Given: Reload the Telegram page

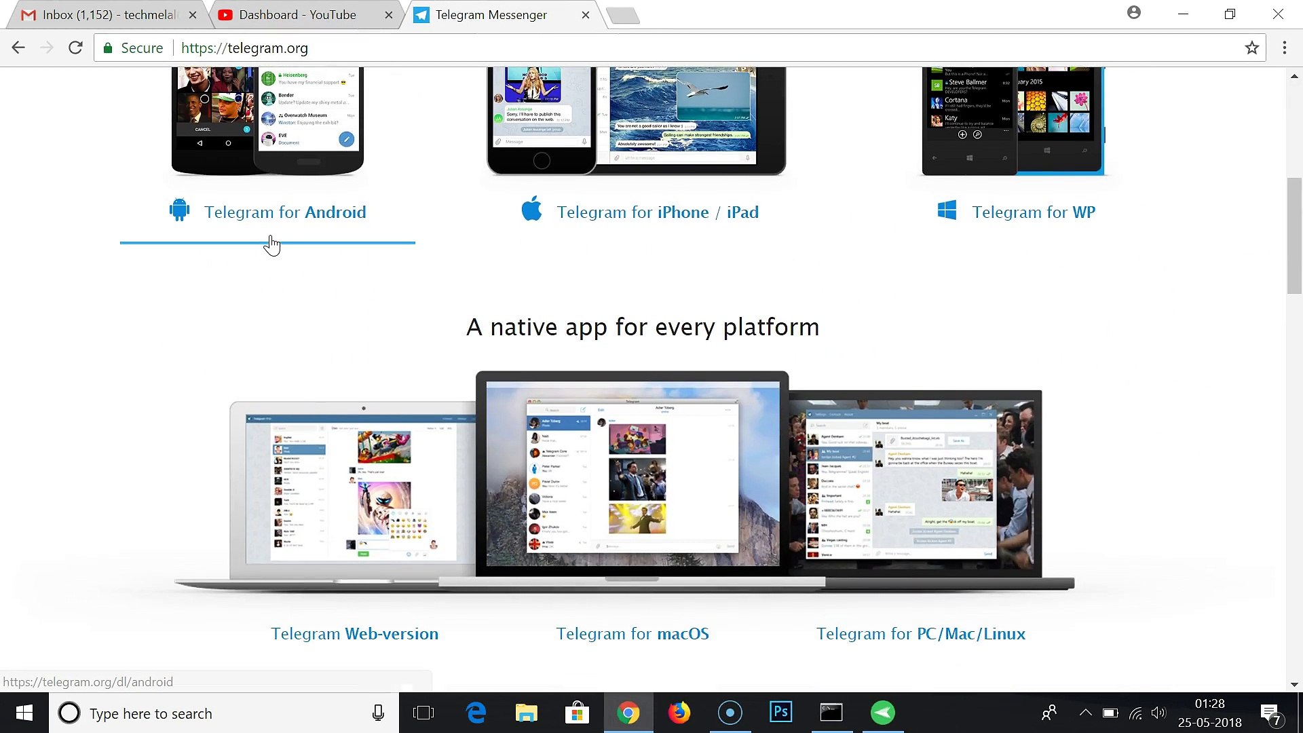Looking at the screenshot, I should tap(75, 48).
